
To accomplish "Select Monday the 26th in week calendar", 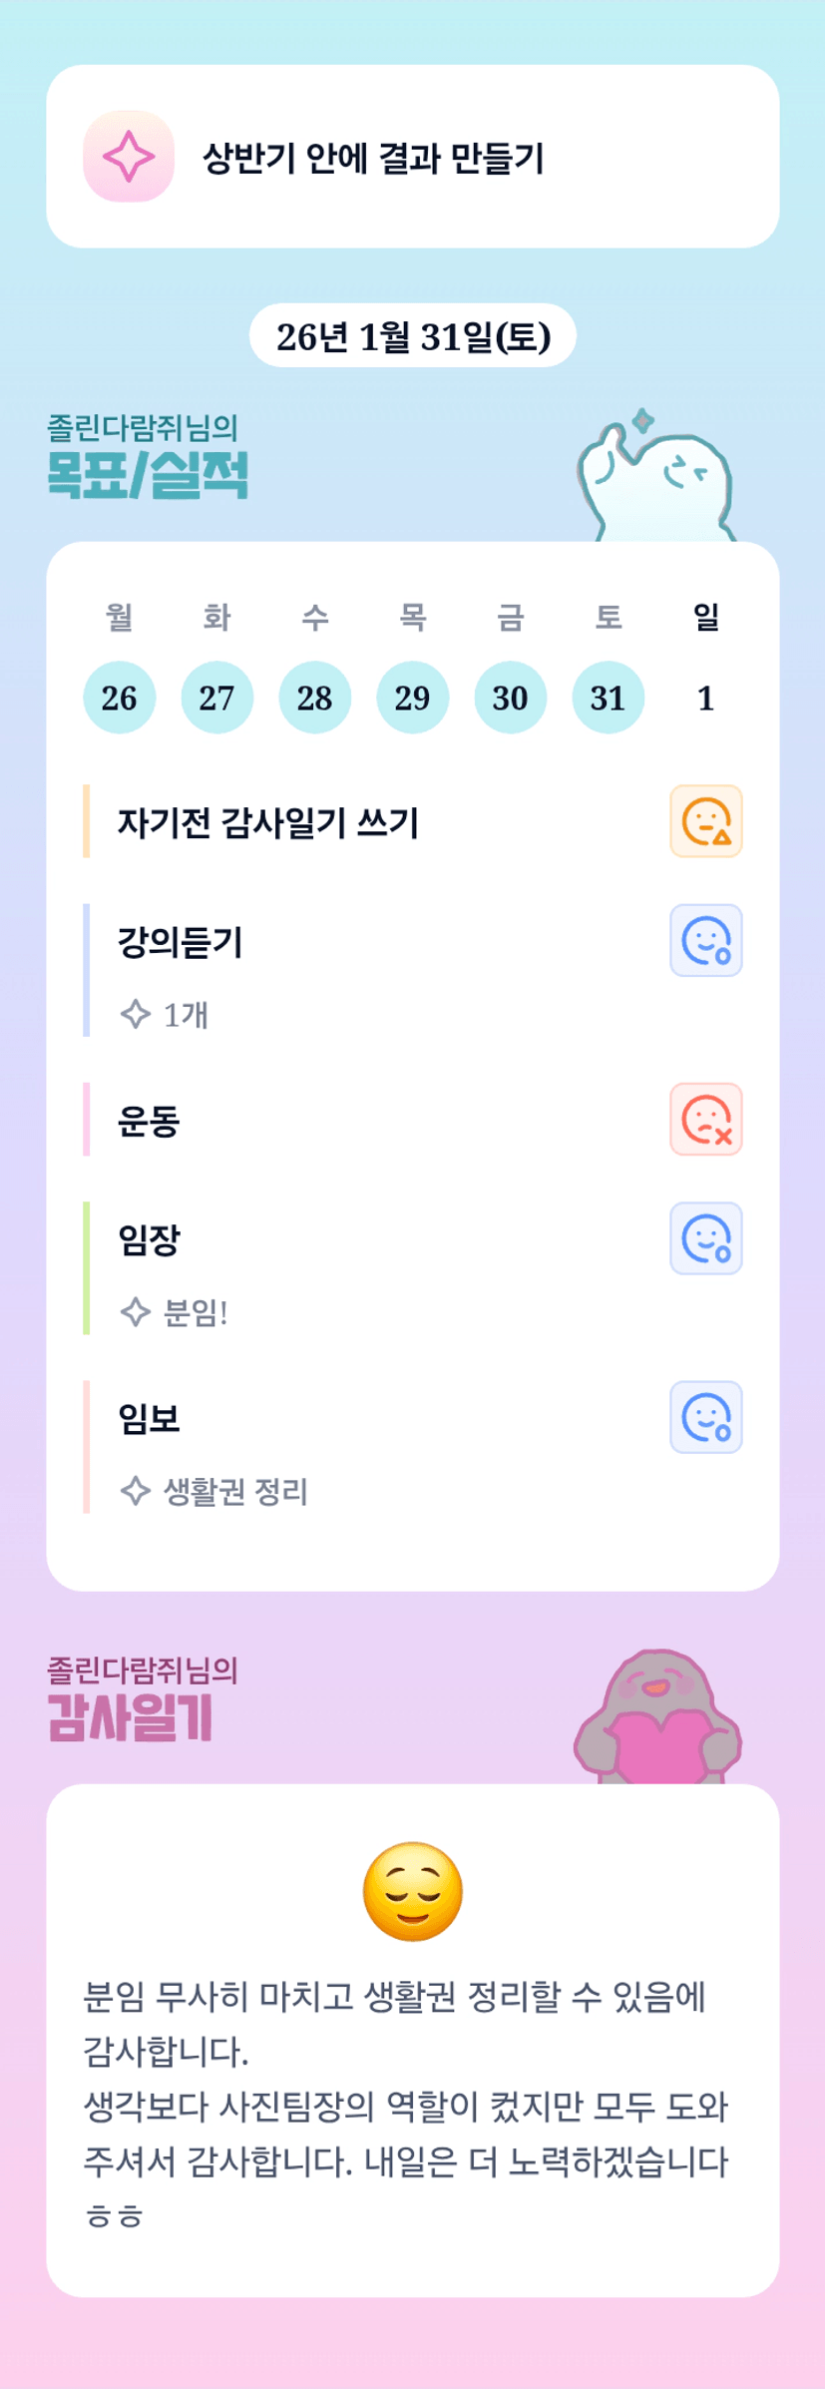I will (x=120, y=698).
